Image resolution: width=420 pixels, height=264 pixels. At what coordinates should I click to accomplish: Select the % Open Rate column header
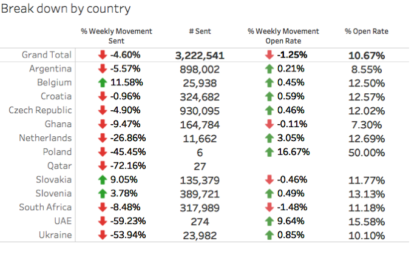(x=367, y=31)
